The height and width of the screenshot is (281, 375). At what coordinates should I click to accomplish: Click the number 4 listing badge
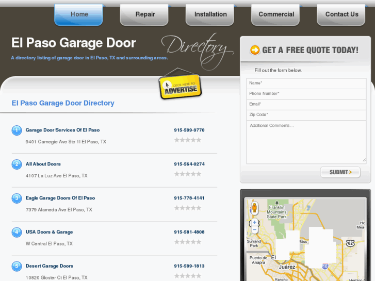click(x=17, y=232)
